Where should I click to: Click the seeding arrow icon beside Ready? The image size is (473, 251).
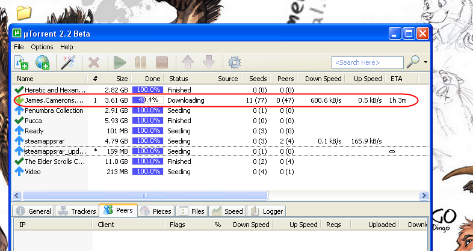pyautogui.click(x=19, y=131)
